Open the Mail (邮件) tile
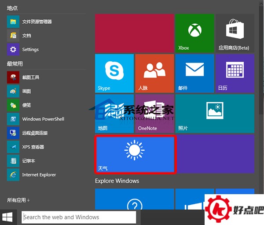Image resolution: width=264 pixels, height=225 pixels. [x=194, y=74]
